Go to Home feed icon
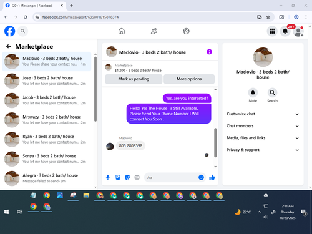Image resolution: width=312 pixels, height=234 pixels. coord(122,31)
